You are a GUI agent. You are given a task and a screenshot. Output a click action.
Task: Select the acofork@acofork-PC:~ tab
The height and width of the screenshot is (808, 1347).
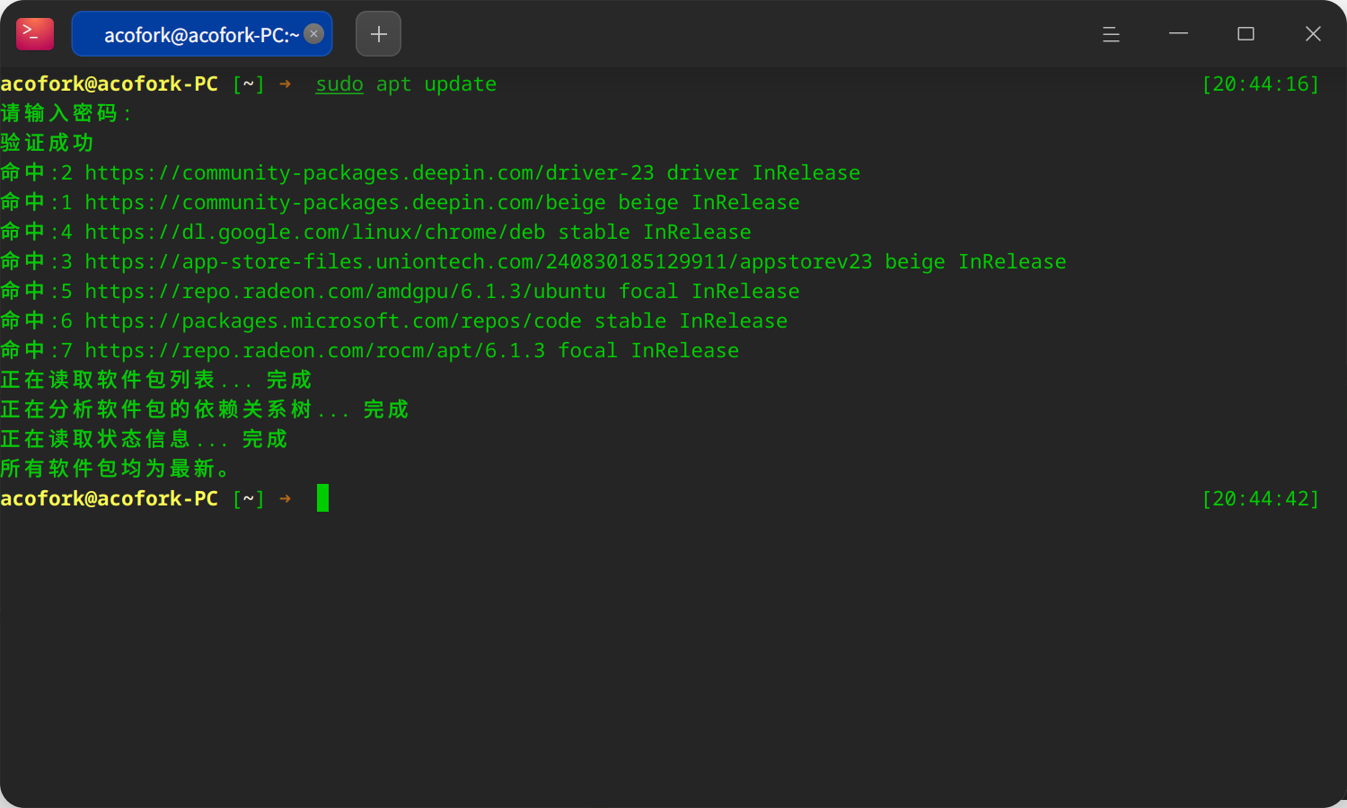[202, 34]
